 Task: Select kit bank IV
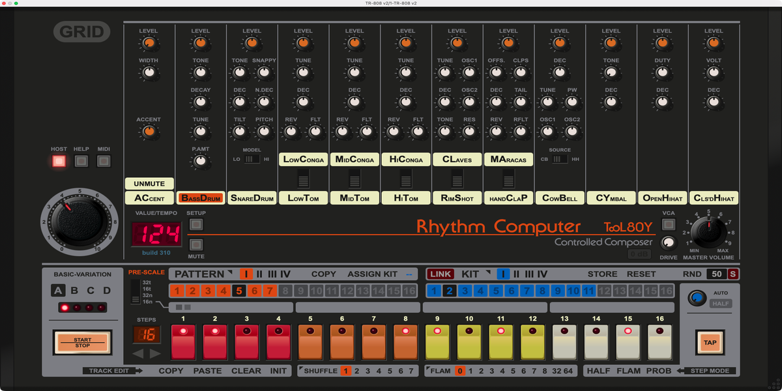[x=542, y=274]
